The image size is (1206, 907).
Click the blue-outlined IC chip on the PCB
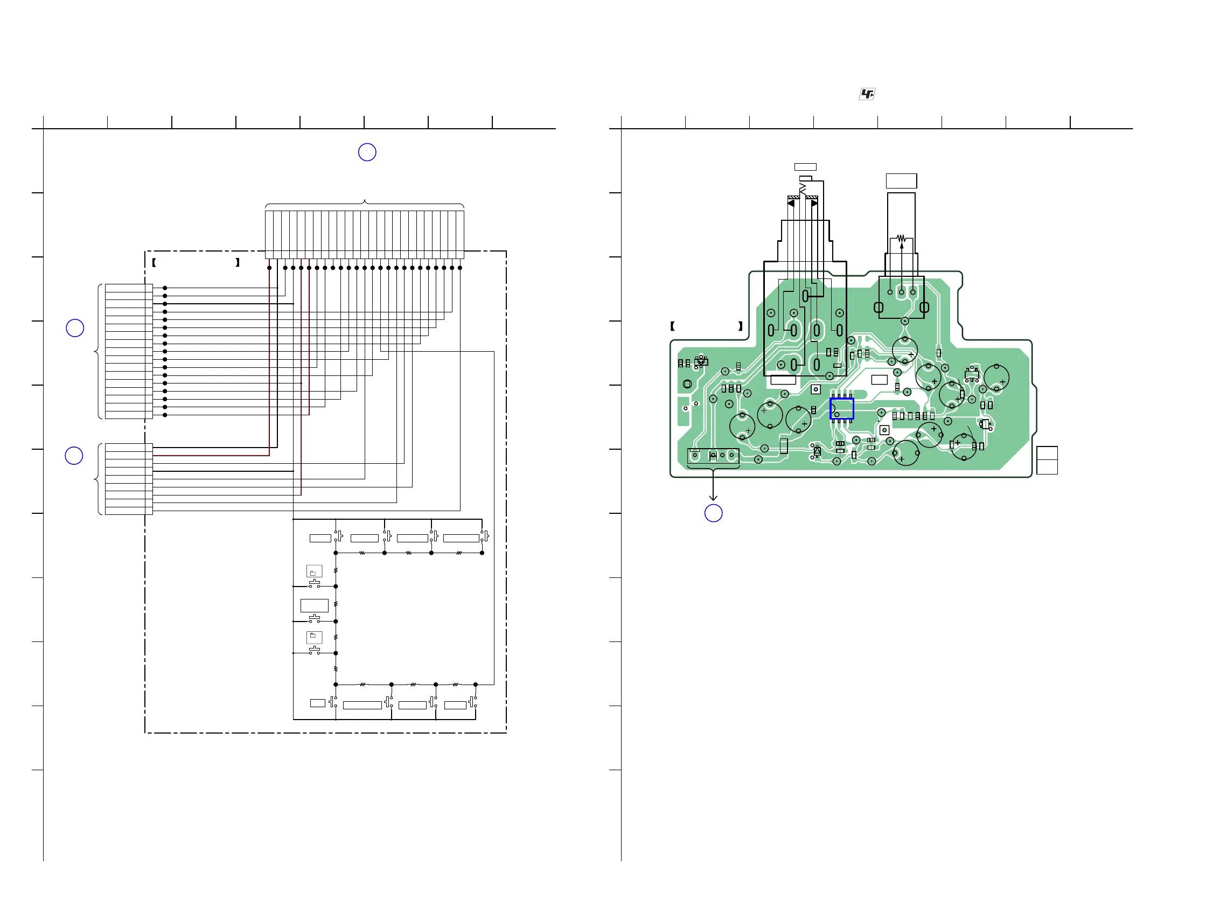841,409
